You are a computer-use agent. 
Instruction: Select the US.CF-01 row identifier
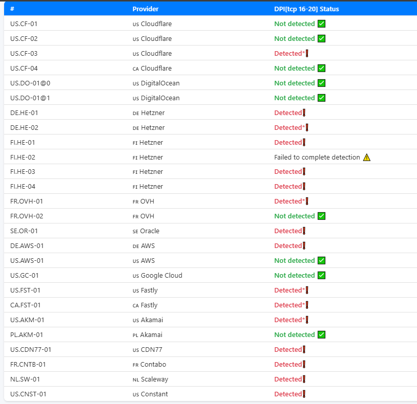[24, 24]
